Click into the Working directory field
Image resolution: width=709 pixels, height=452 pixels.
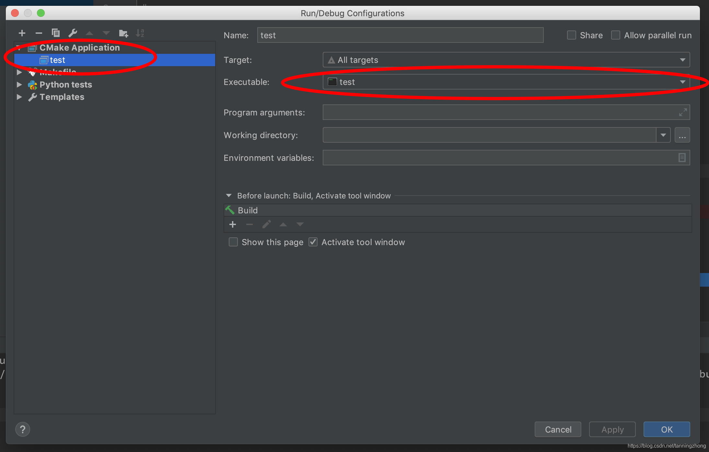(x=490, y=135)
